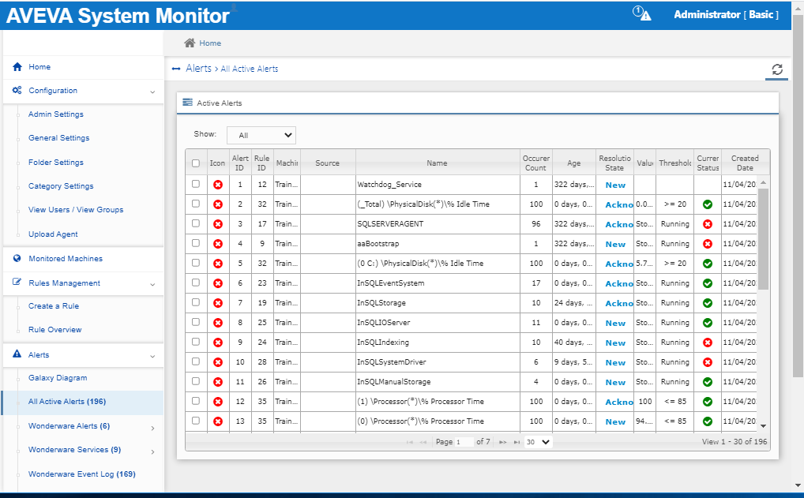Click the Monitored Machines globe icon

coord(17,258)
